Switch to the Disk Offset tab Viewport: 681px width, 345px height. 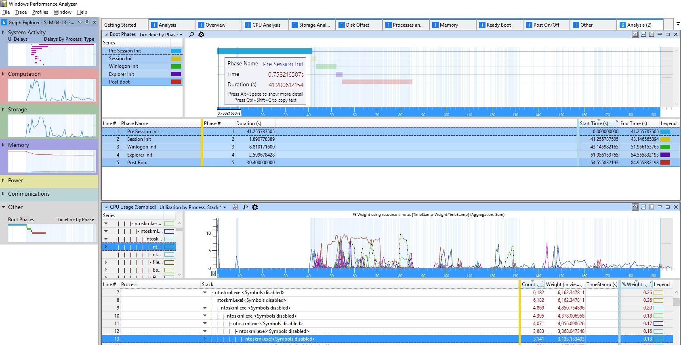(359, 25)
